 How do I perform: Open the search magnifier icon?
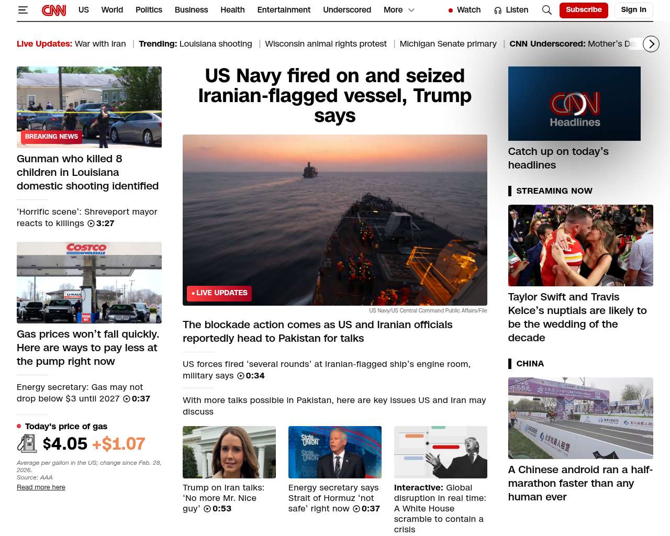point(546,10)
